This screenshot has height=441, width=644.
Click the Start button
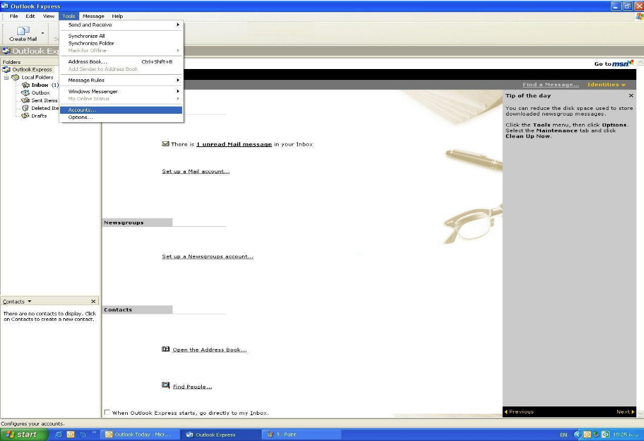24,435
